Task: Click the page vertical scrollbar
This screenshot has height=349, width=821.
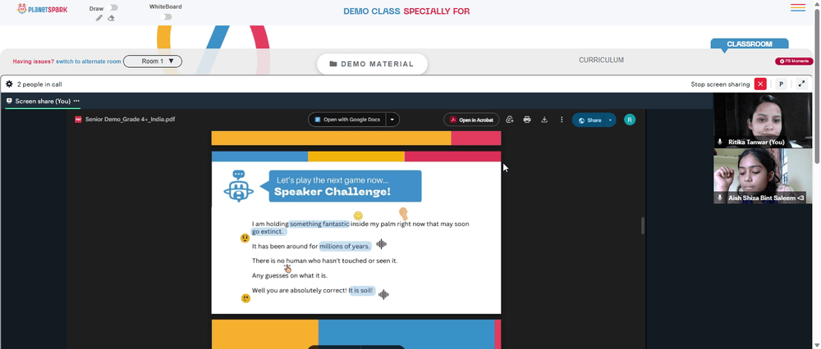Action: [x=818, y=86]
